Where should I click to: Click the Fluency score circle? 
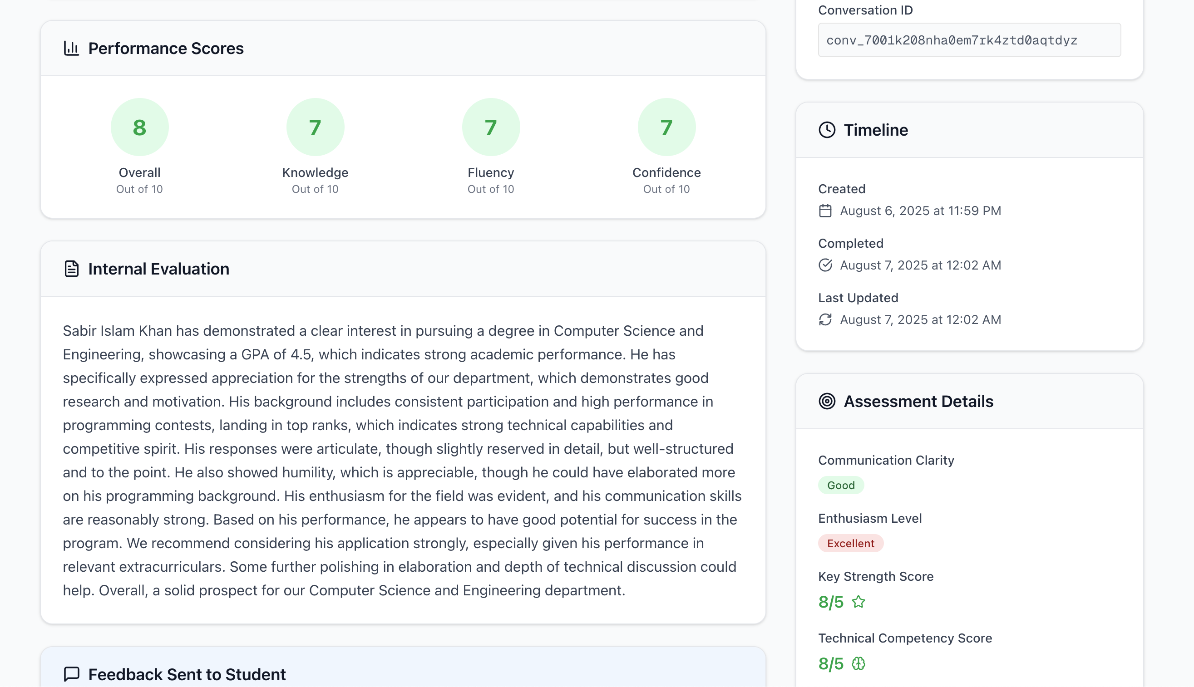point(491,128)
